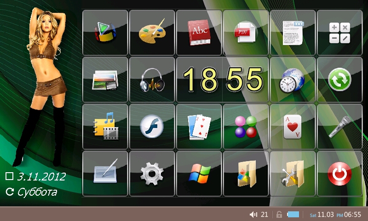Click the square icon beside the date
368x221 pixels.
pos(9,176)
